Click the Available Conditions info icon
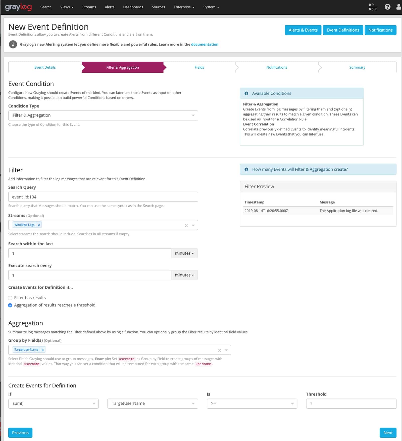The image size is (402, 441). pyautogui.click(x=246, y=93)
